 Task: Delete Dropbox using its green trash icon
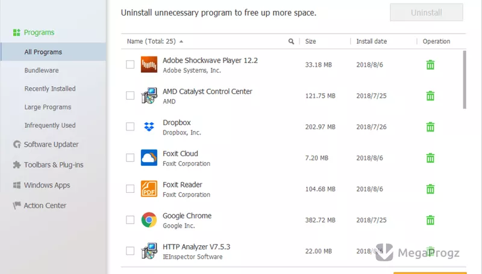point(430,127)
